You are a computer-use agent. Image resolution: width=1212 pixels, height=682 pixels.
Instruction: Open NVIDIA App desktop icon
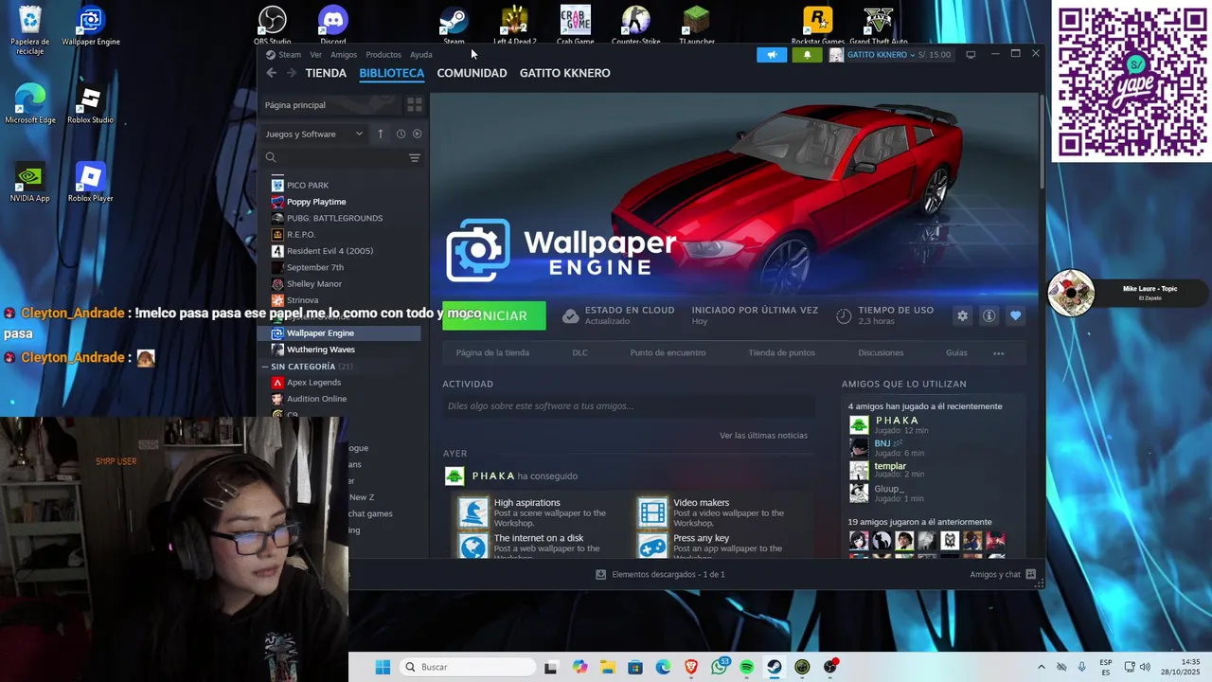(x=29, y=183)
